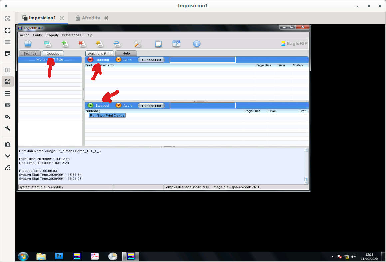Open Photoshop from the Windows taskbar
Screen dimensions: 386x262
pos(59,256)
